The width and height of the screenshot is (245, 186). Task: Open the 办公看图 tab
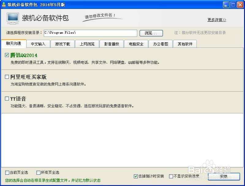[x=160, y=44]
